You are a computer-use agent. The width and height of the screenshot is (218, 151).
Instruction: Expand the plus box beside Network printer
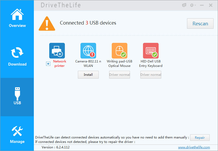pyautogui.click(x=48, y=64)
